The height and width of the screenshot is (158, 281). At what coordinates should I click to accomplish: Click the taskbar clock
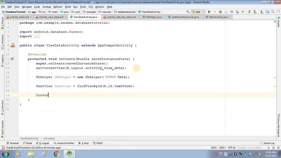pos(270,154)
